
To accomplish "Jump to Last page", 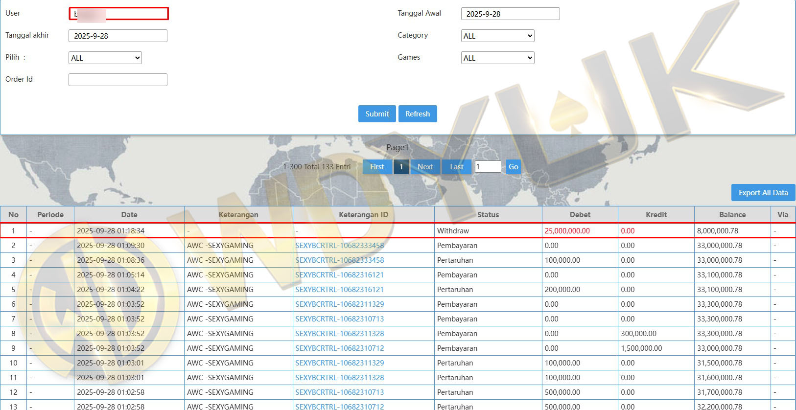I will point(456,167).
